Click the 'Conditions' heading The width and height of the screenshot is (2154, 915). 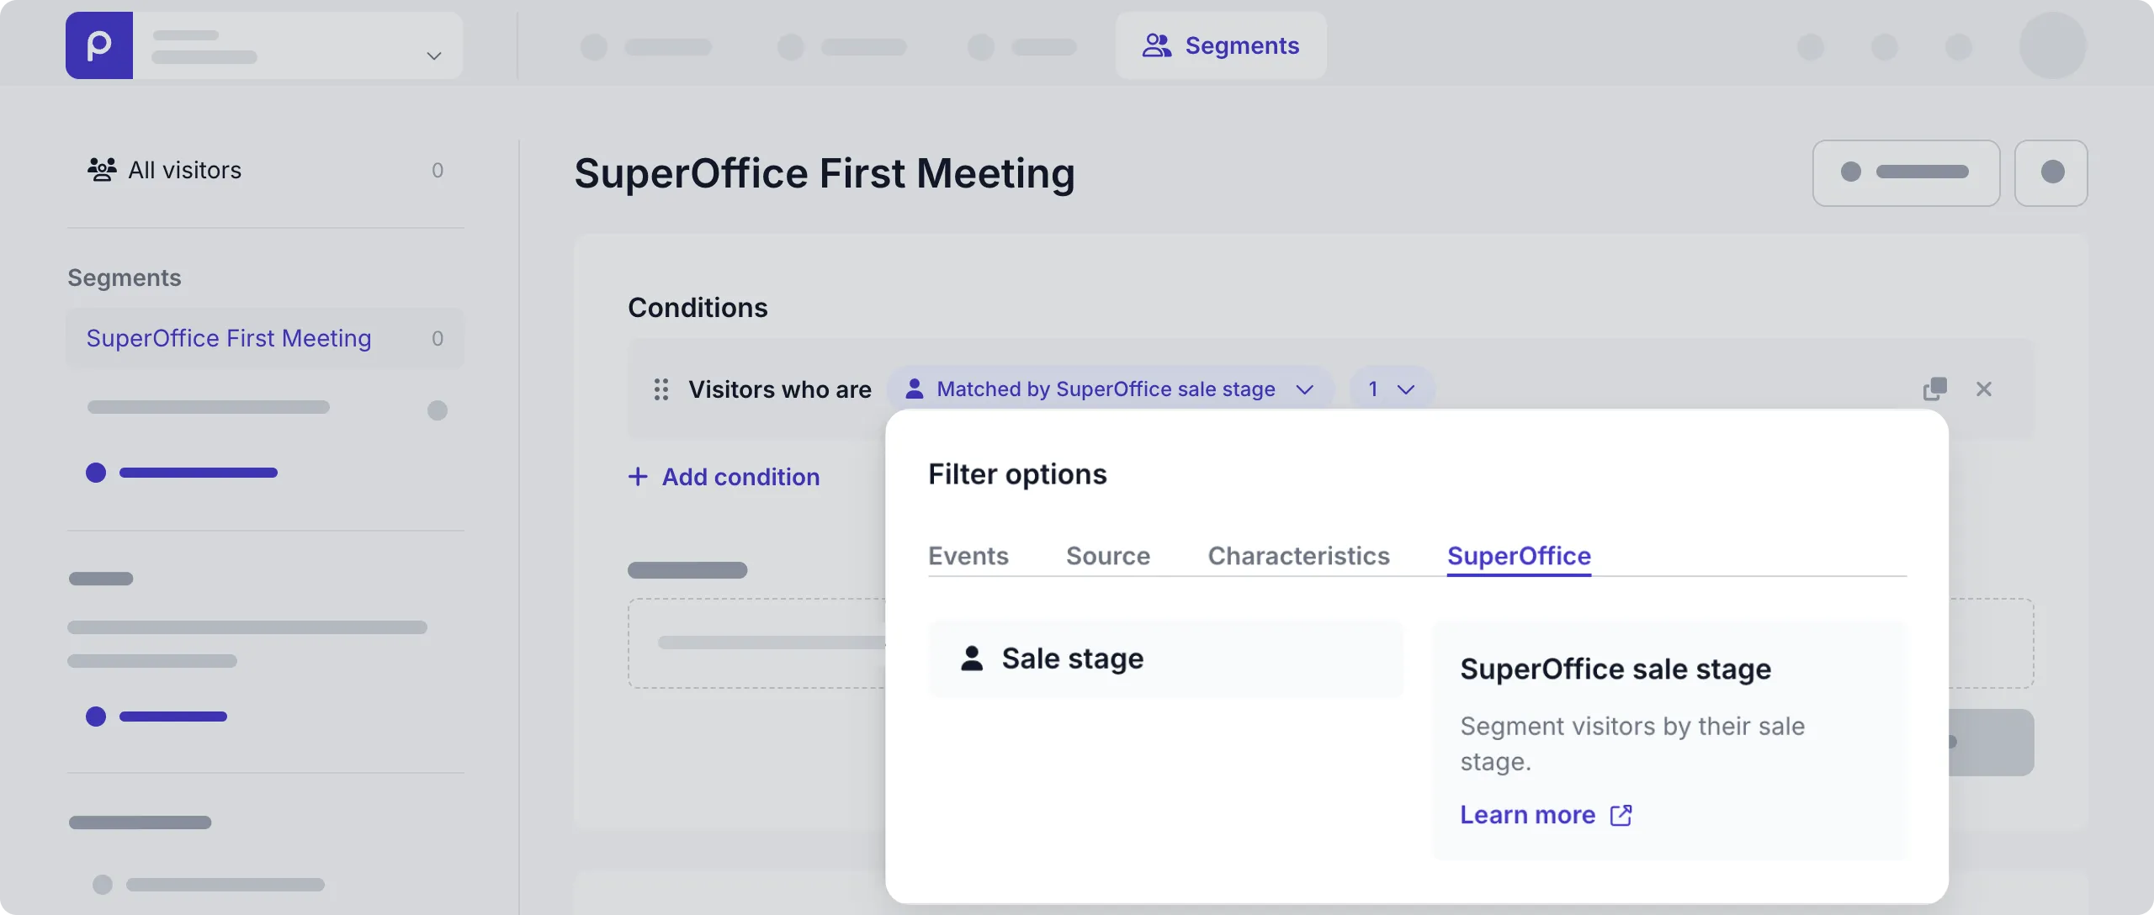click(x=698, y=308)
